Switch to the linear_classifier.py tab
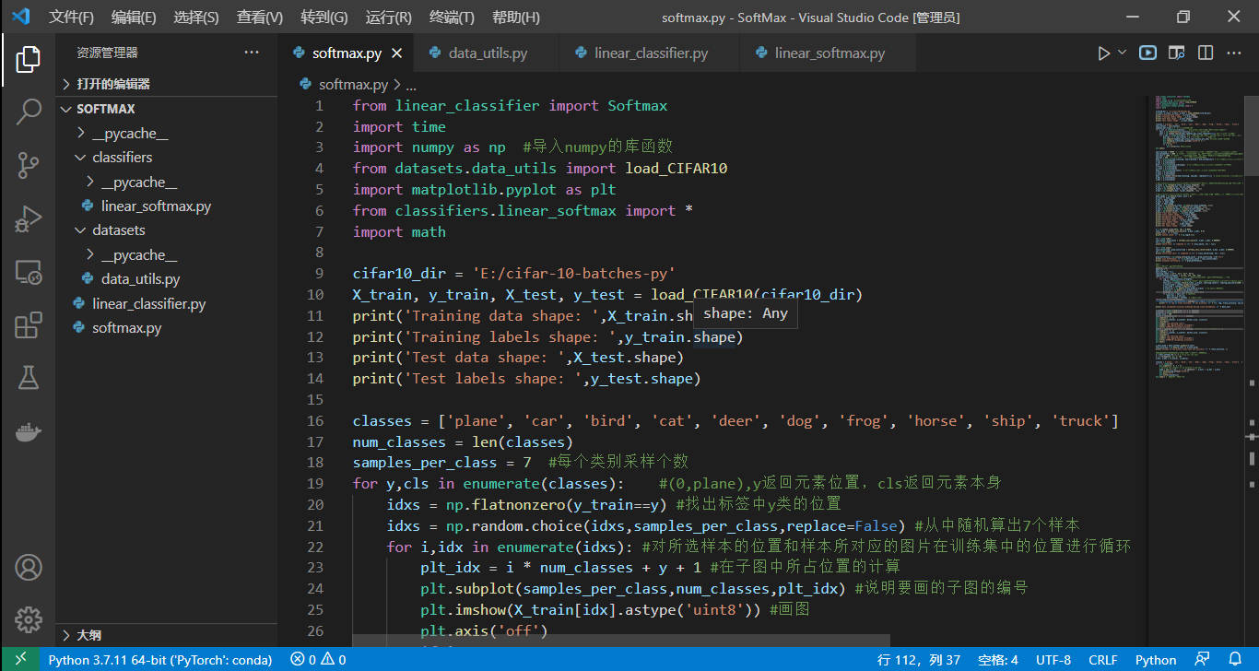The width and height of the screenshot is (1259, 671). pyautogui.click(x=651, y=53)
